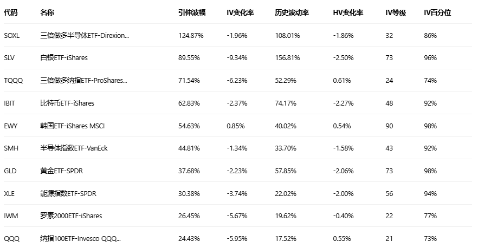Sort table by 引伸波幅 column
The image size is (478, 248).
tap(192, 12)
